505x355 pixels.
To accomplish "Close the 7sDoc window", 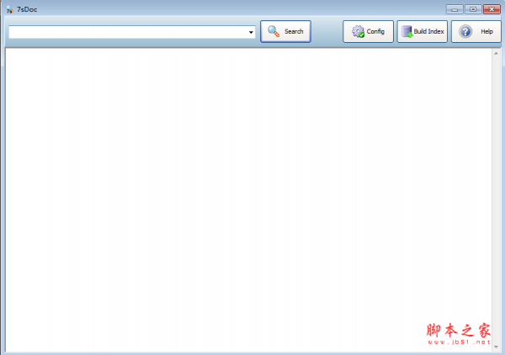I will [491, 9].
